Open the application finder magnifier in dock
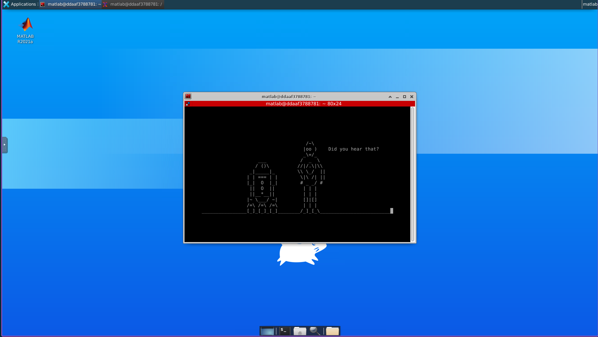 315,331
